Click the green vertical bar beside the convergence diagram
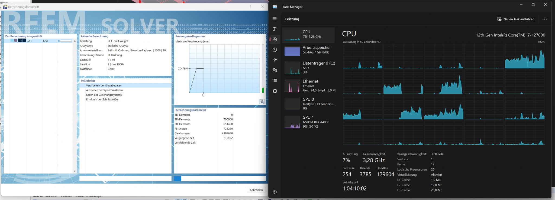Viewport: 555px width, 200px height. pyautogui.click(x=263, y=90)
